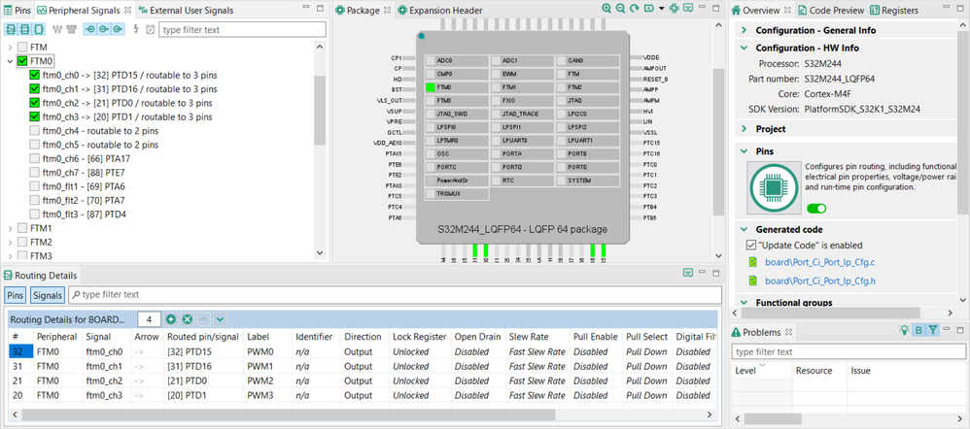Click the second chip filter icon in Peripheral Signals toolbar
Image resolution: width=970 pixels, height=429 pixels.
tap(24, 30)
